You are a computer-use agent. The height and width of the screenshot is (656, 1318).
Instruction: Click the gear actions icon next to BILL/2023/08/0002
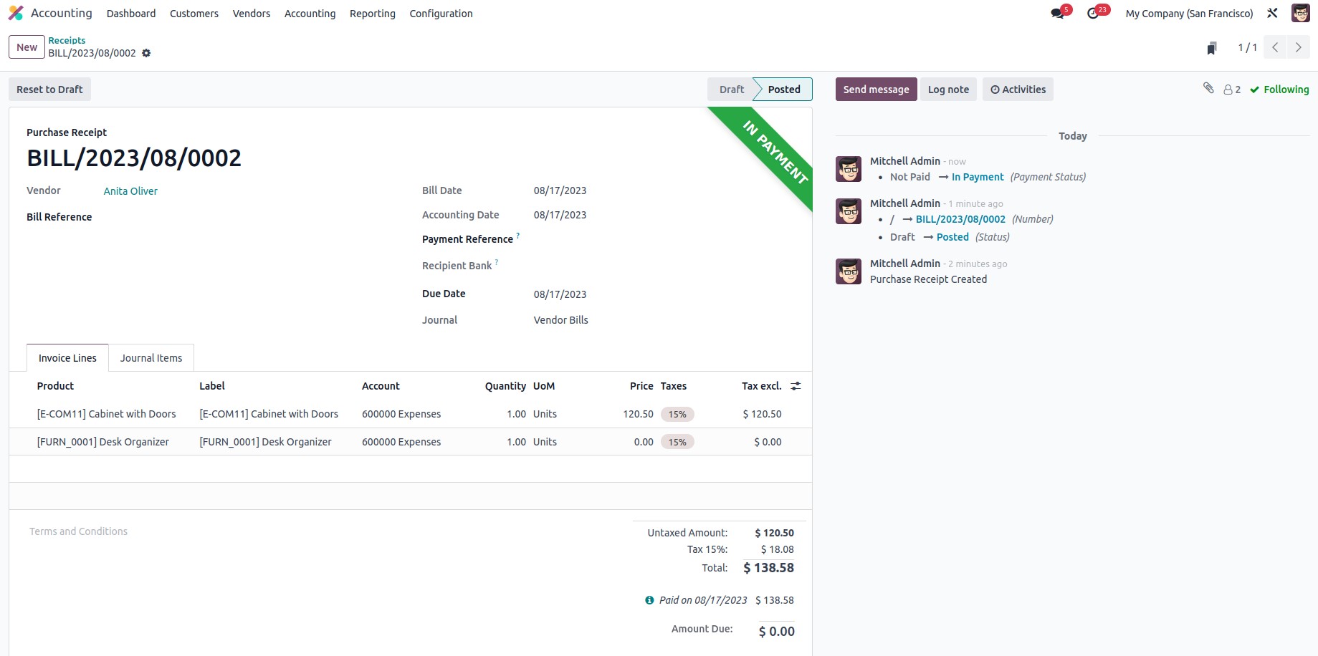[x=146, y=53]
